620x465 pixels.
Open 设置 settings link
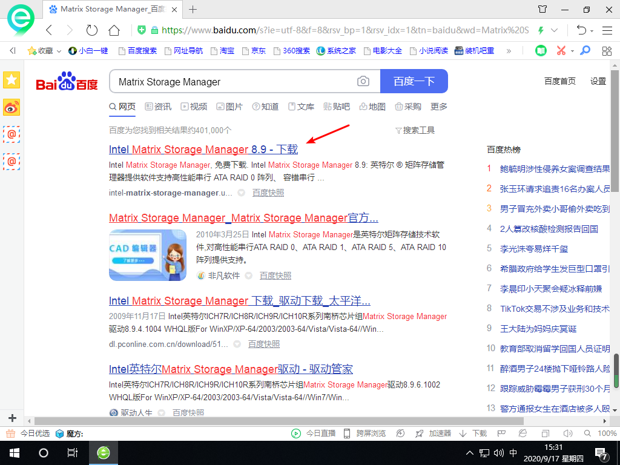(598, 81)
